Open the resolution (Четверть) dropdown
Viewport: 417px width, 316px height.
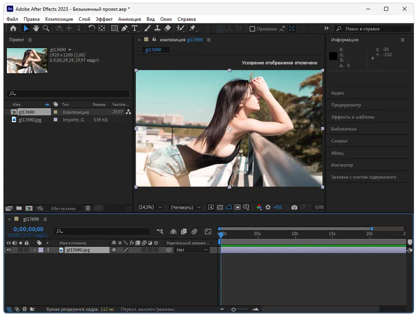186,207
